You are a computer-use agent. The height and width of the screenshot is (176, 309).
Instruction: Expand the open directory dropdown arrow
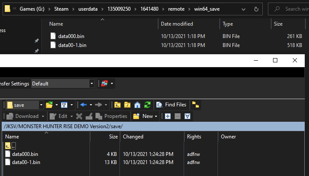[x=56, y=105]
